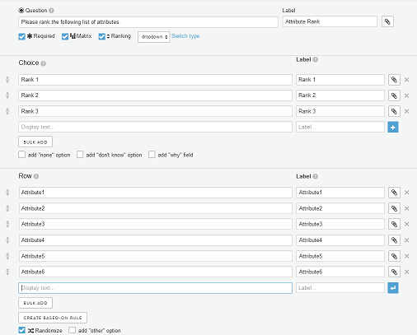The height and width of the screenshot is (335, 417).
Task: Open the dropdown ranking type selector
Action: (x=153, y=37)
